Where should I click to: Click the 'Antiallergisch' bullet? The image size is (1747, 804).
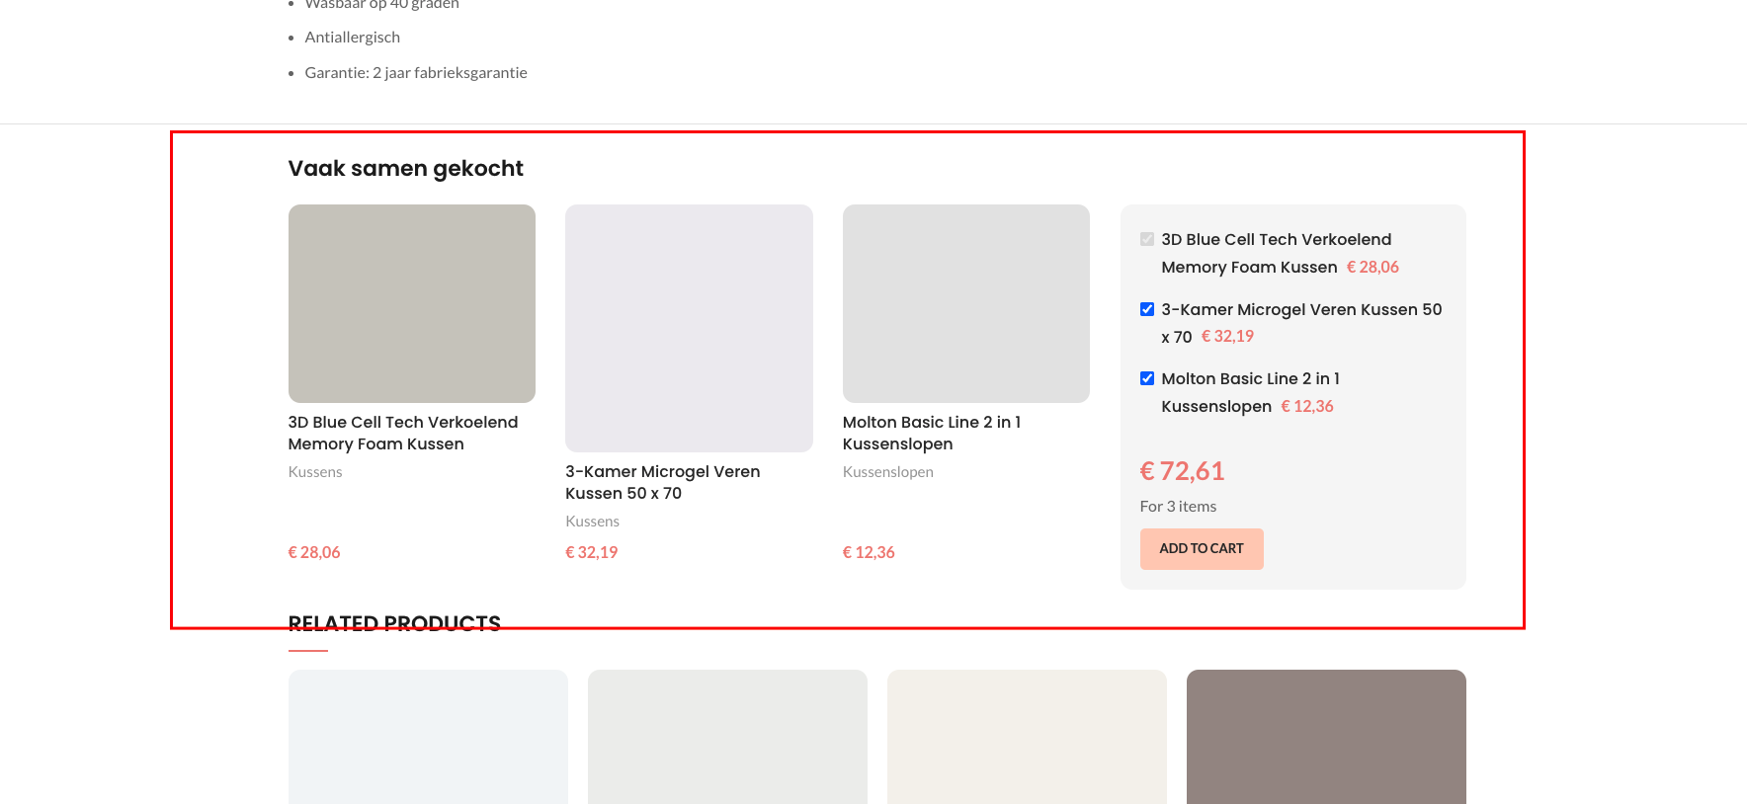click(x=353, y=38)
